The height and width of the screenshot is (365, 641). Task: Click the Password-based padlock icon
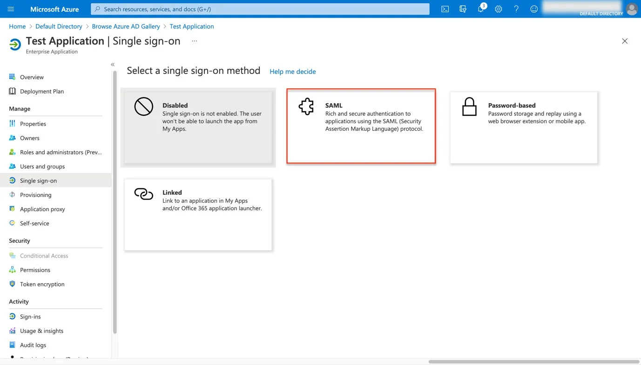click(469, 106)
